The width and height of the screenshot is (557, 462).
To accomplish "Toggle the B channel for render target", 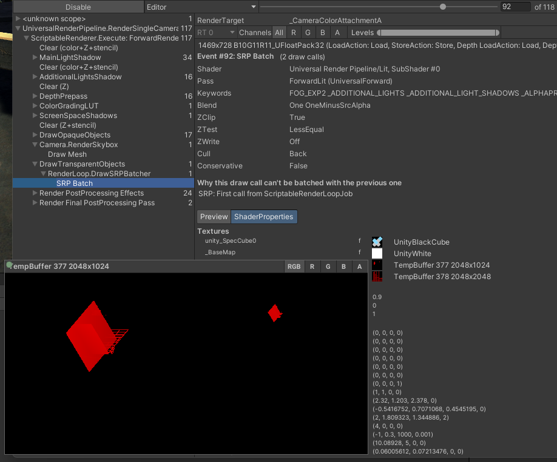I will coord(323,33).
